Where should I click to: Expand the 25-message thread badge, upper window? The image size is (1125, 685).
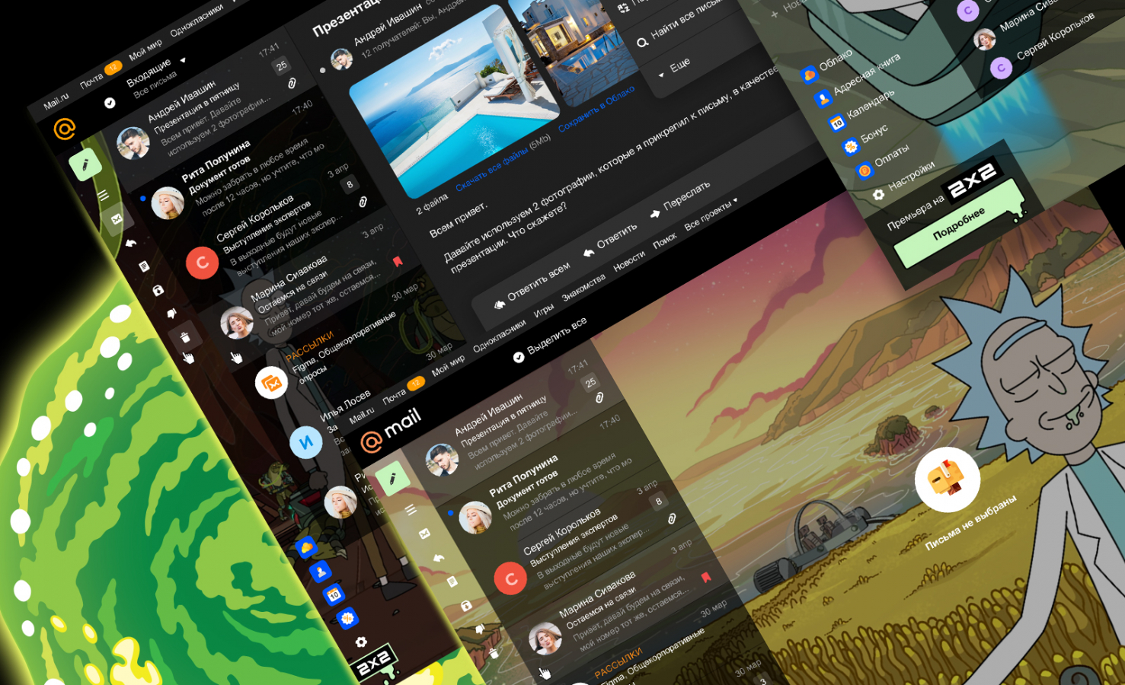click(281, 66)
